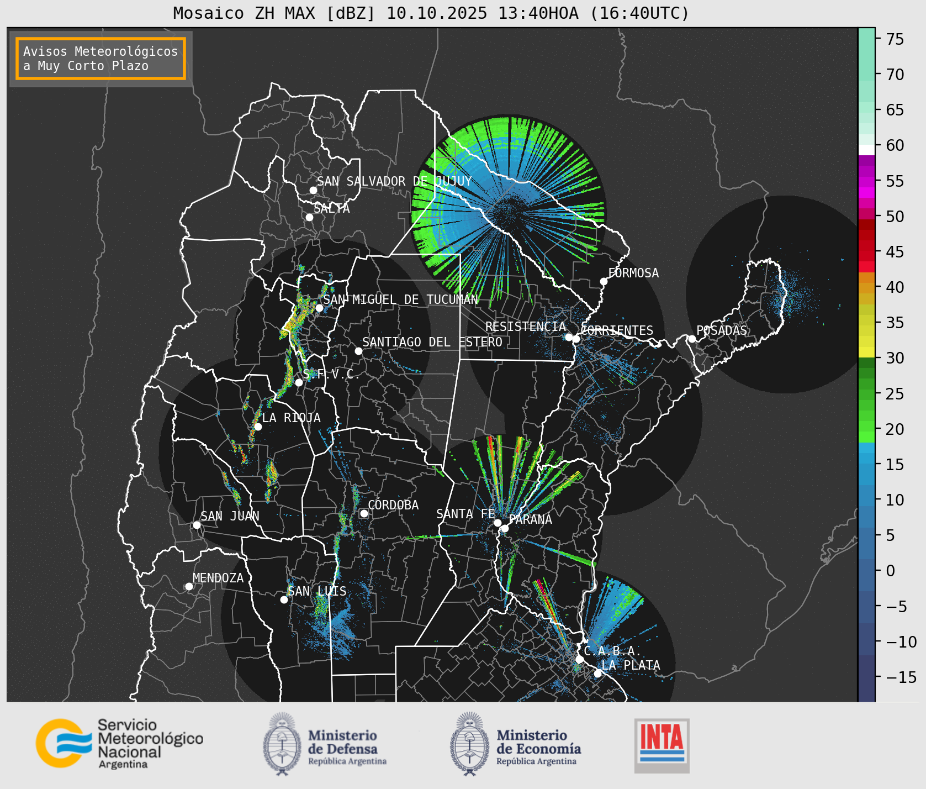Click the La Plata city marker
This screenshot has width=926, height=789.
click(x=597, y=673)
